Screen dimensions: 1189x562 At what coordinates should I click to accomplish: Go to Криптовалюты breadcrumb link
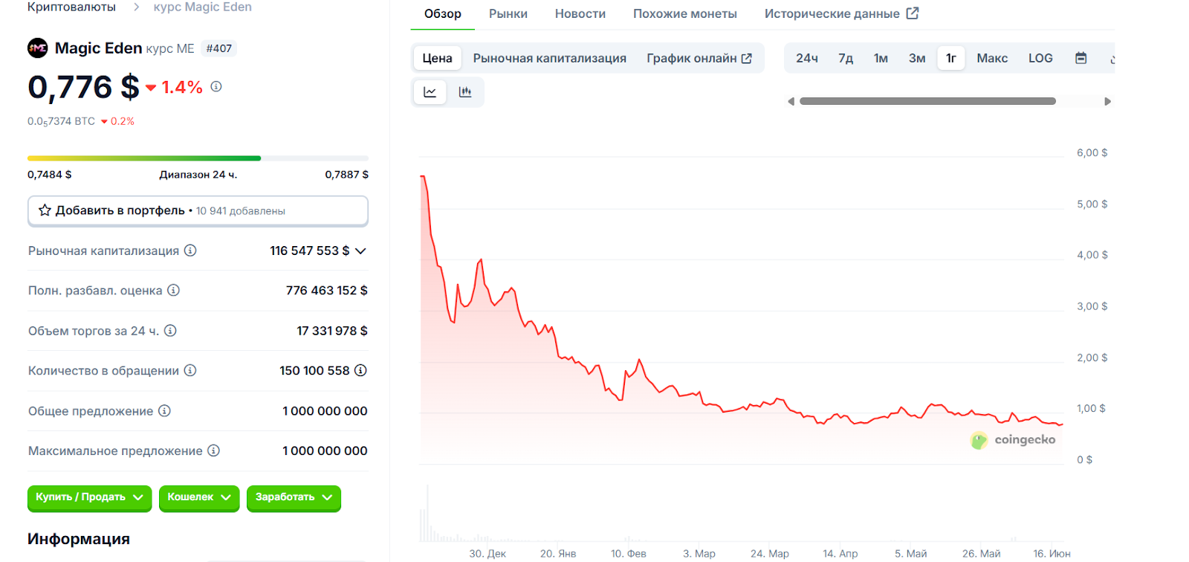(x=71, y=7)
